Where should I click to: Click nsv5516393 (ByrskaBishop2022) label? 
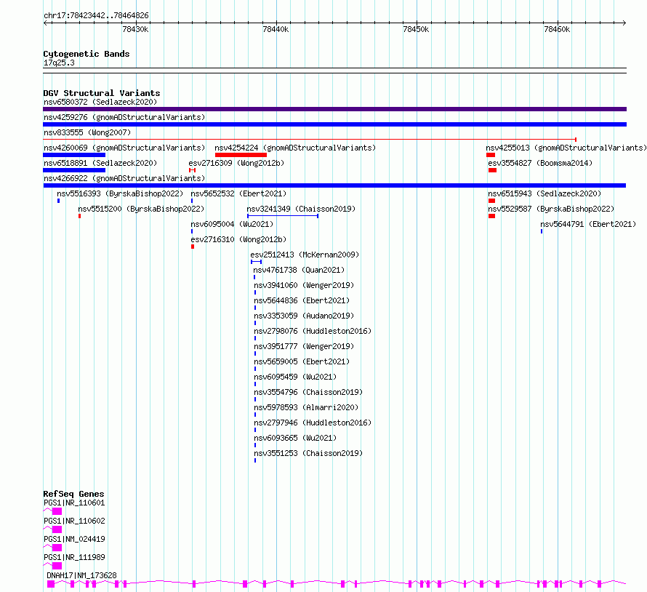coord(120,193)
